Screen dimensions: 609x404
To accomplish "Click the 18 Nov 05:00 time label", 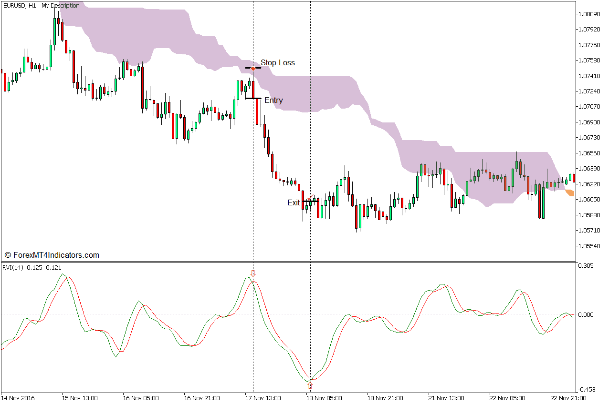I will (325, 398).
